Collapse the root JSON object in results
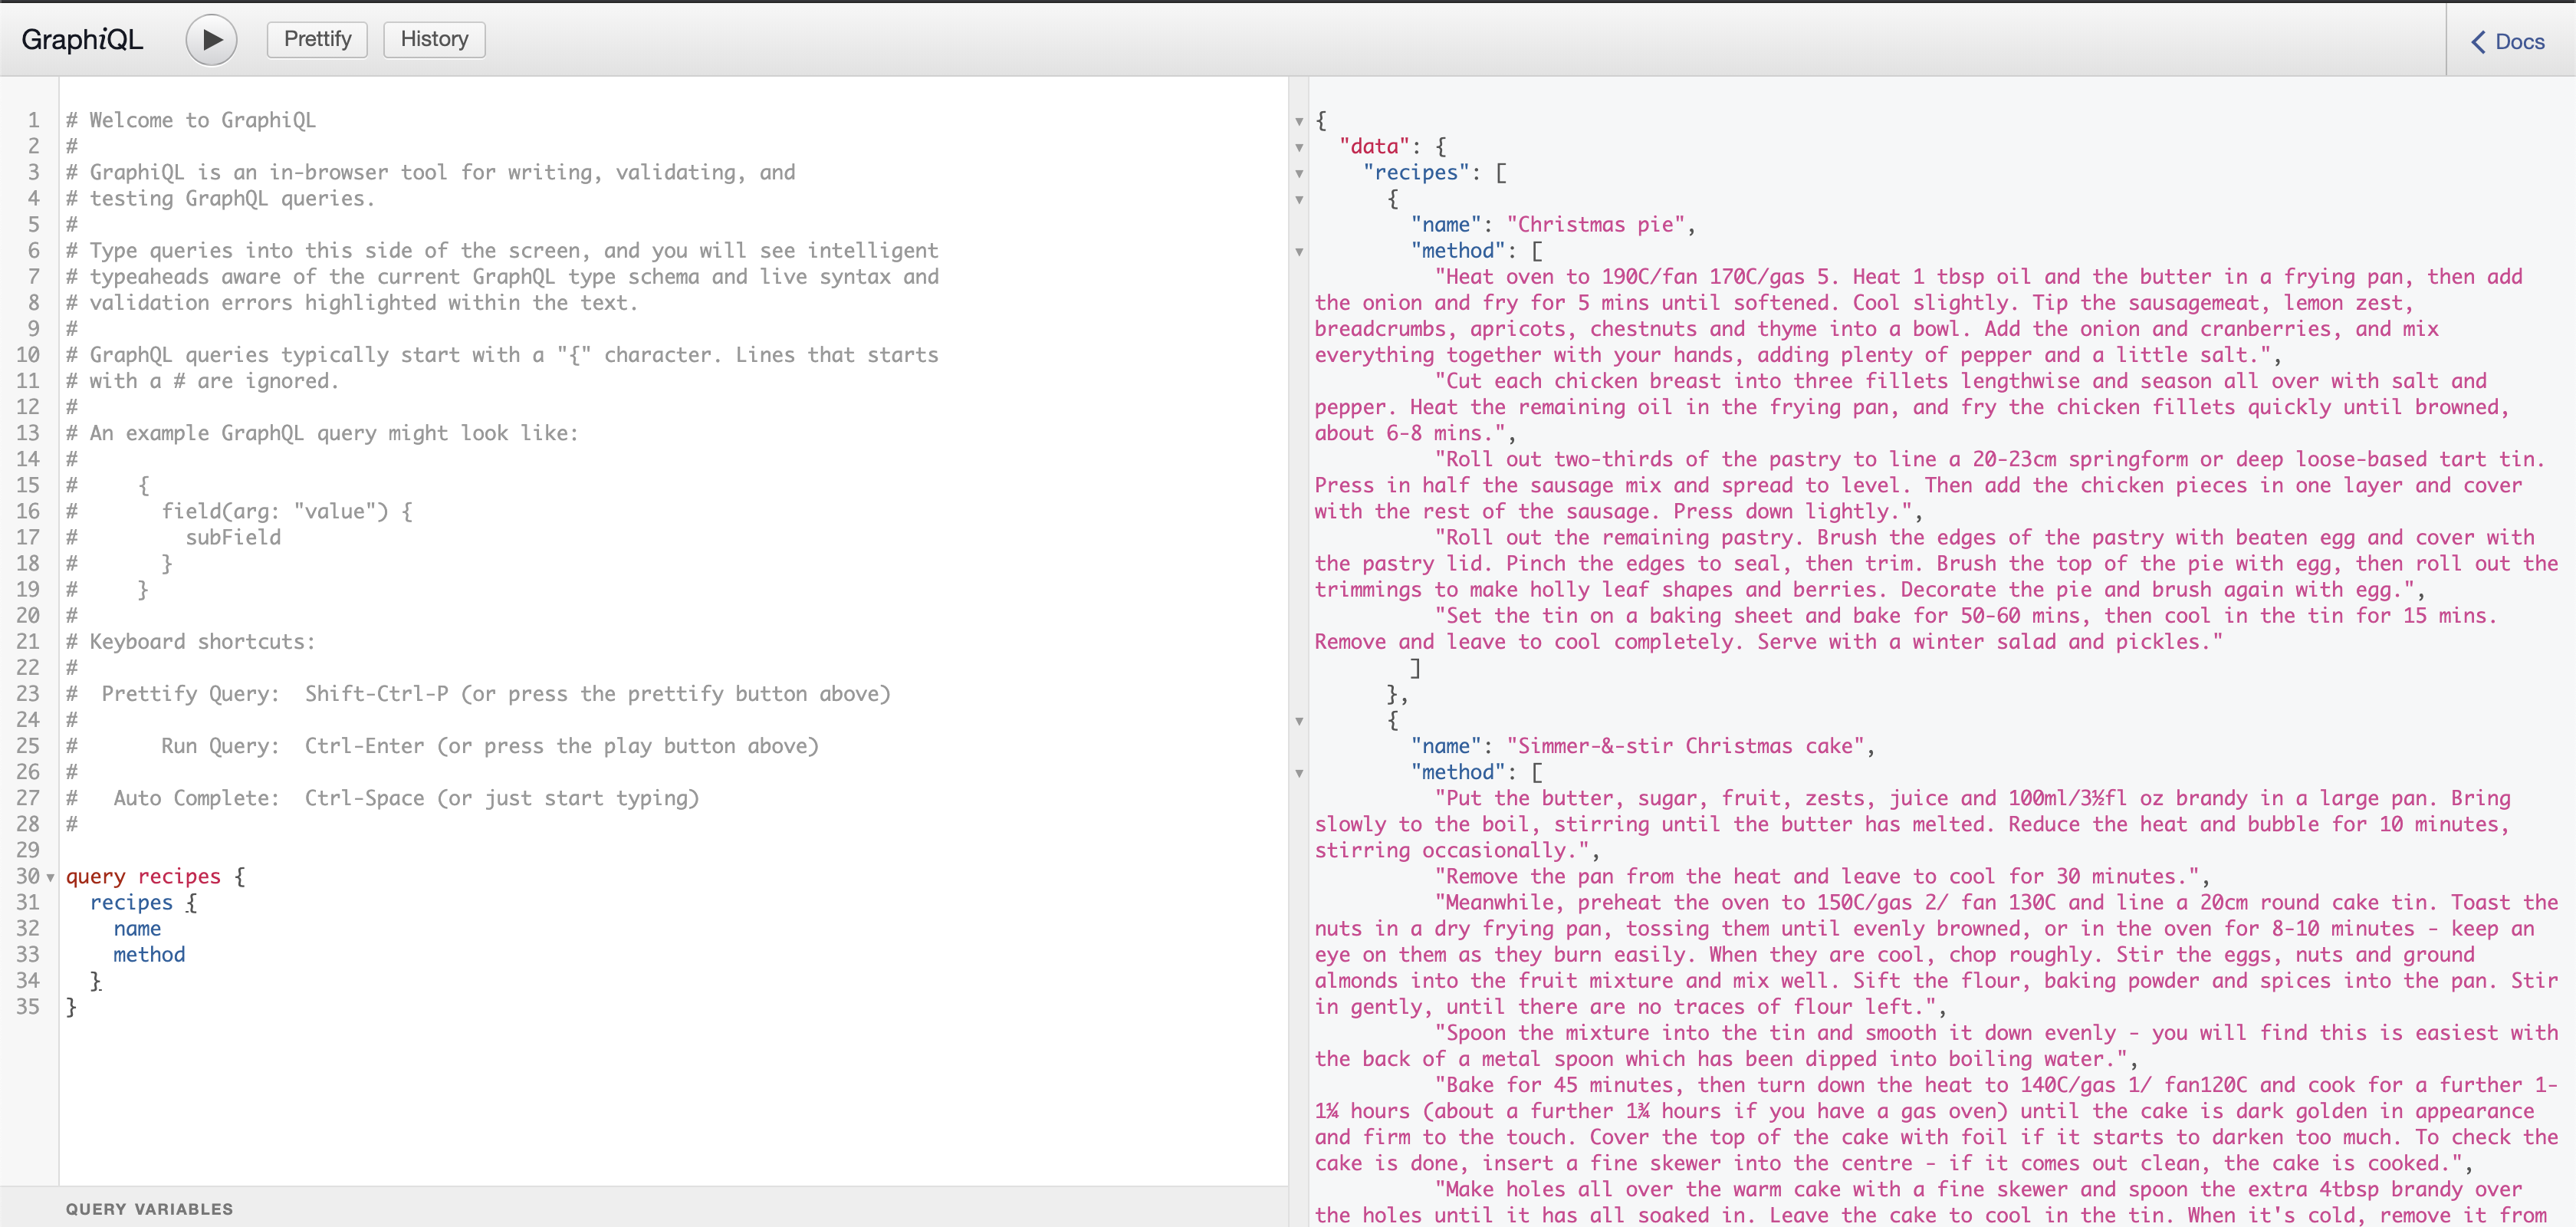 [x=1299, y=122]
